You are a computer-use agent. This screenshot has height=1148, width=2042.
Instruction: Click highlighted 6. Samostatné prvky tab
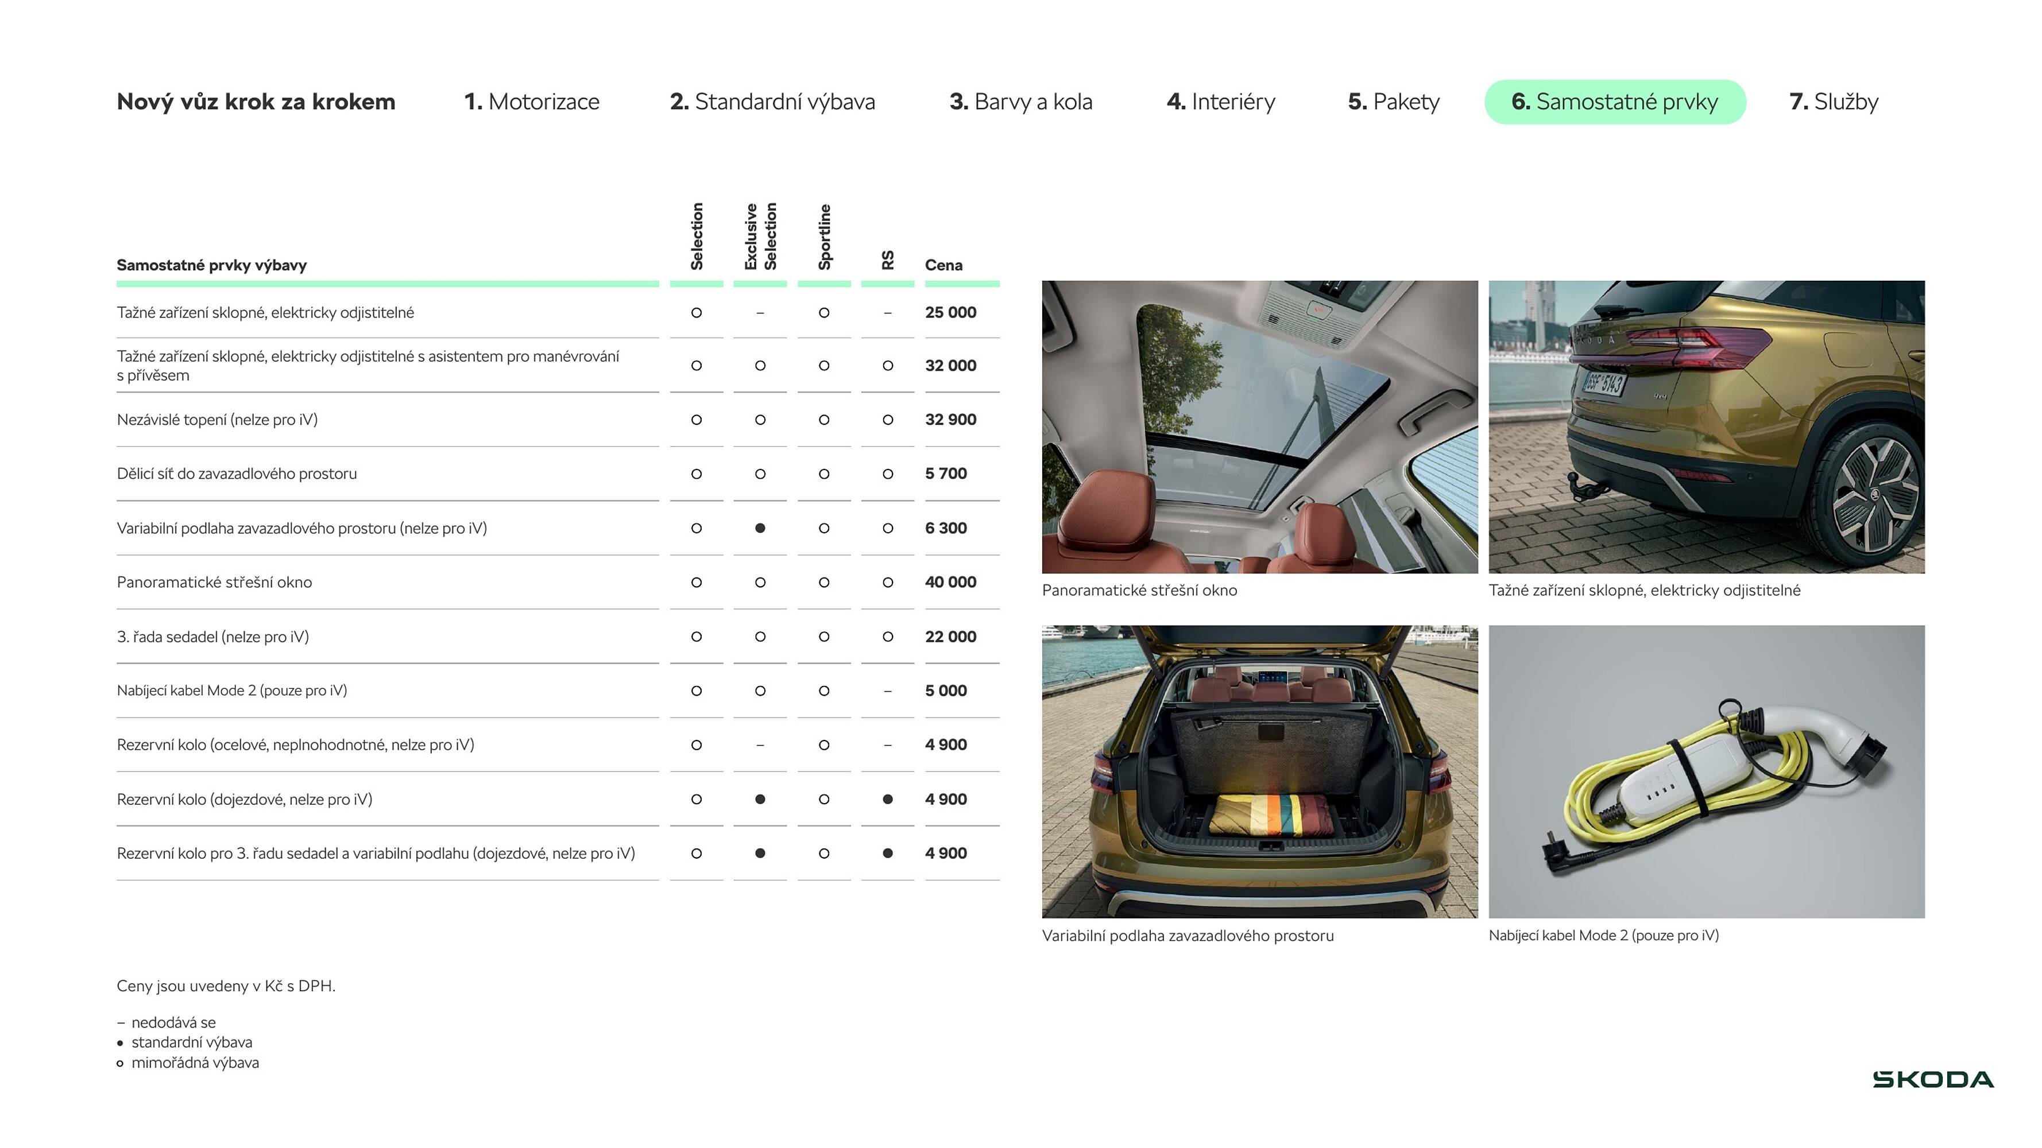[x=1614, y=102]
